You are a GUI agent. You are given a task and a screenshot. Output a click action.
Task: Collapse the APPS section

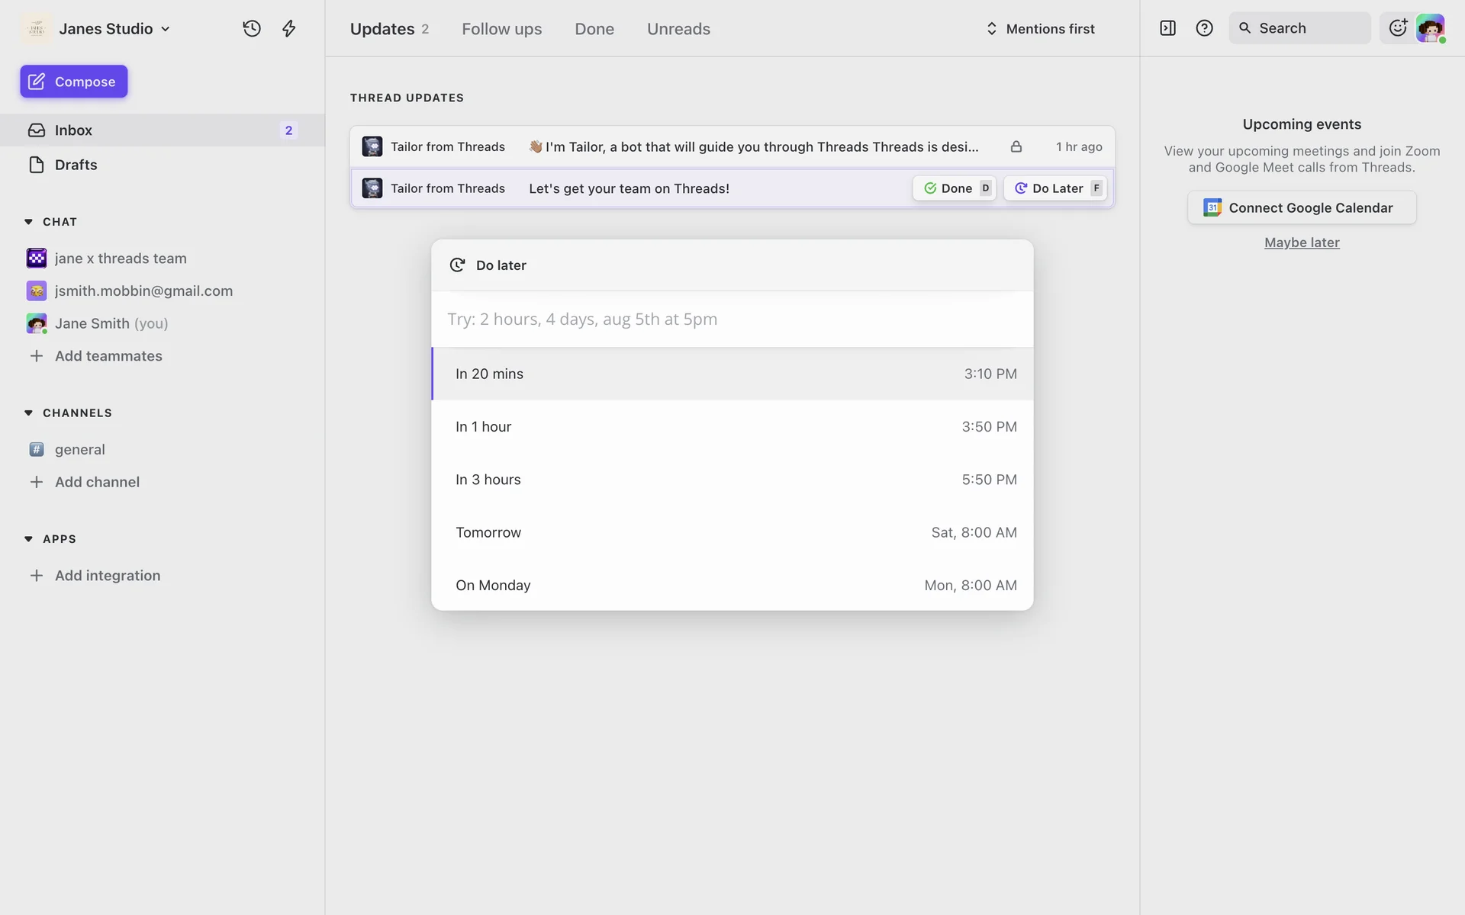tap(29, 538)
